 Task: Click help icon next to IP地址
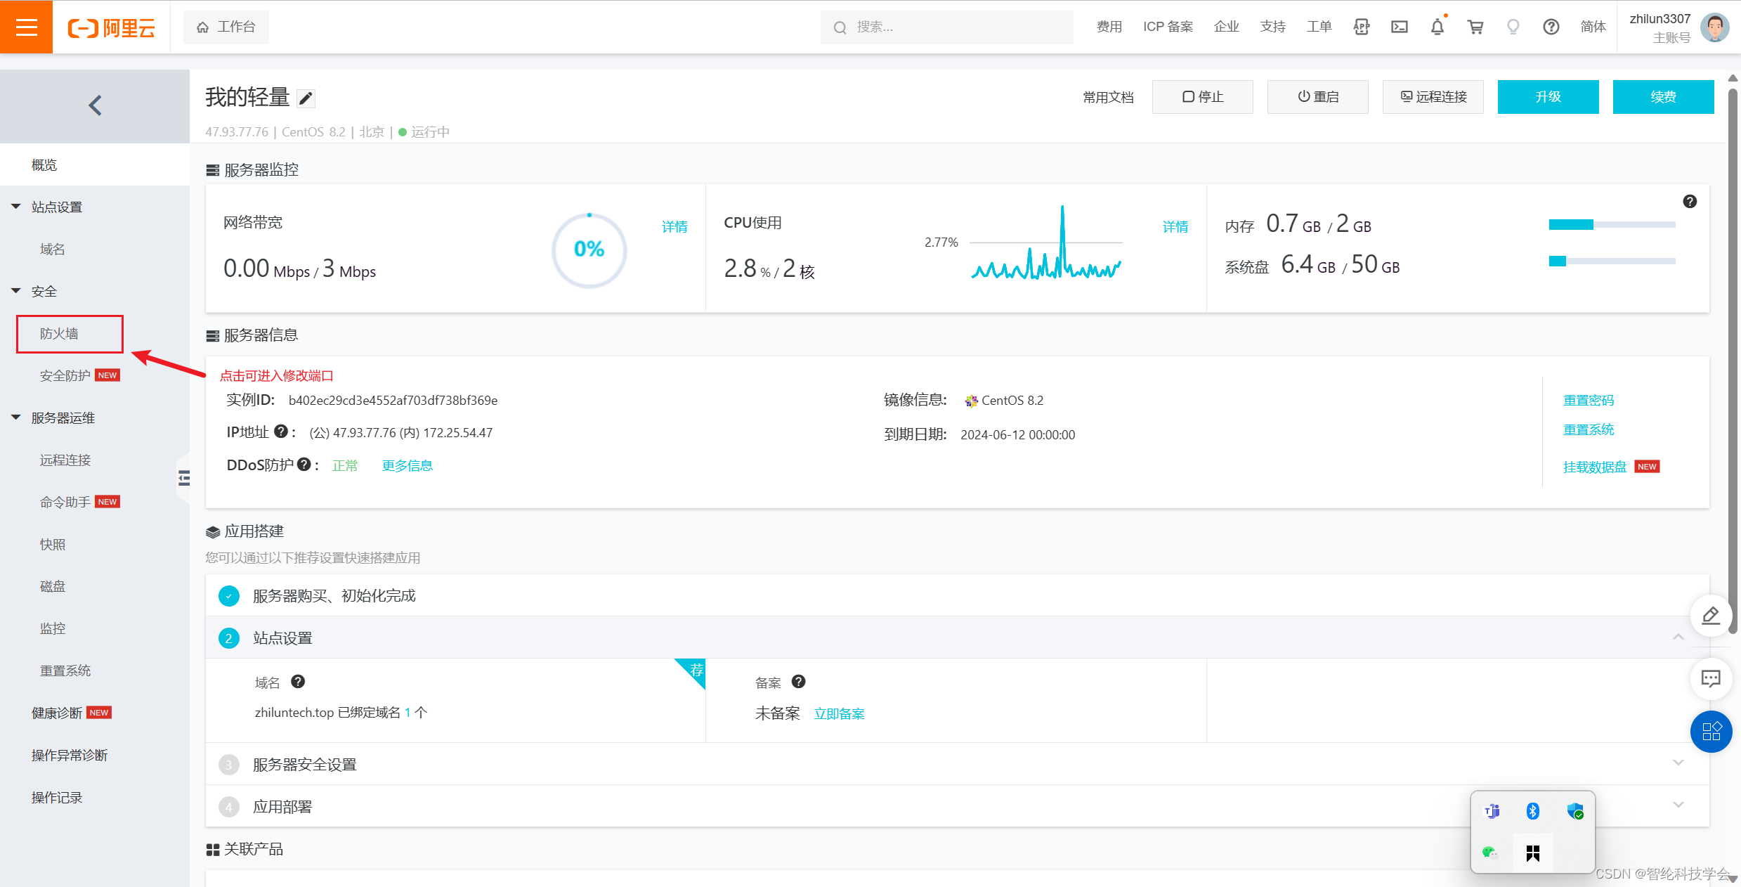[280, 432]
